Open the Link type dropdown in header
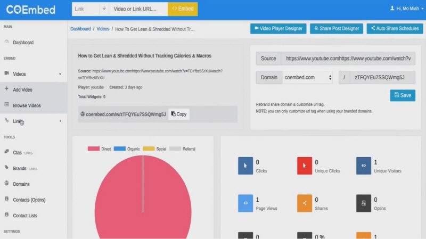426x239 pixels. tap(90, 9)
